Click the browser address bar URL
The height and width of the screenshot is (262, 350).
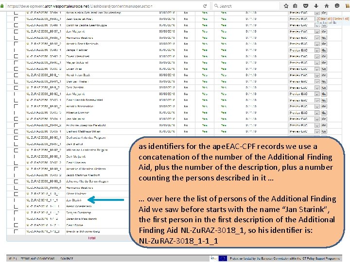tap(80, 6)
